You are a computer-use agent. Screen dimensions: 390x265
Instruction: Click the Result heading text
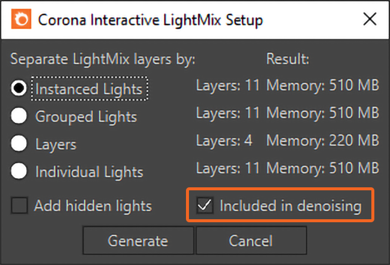(288, 59)
